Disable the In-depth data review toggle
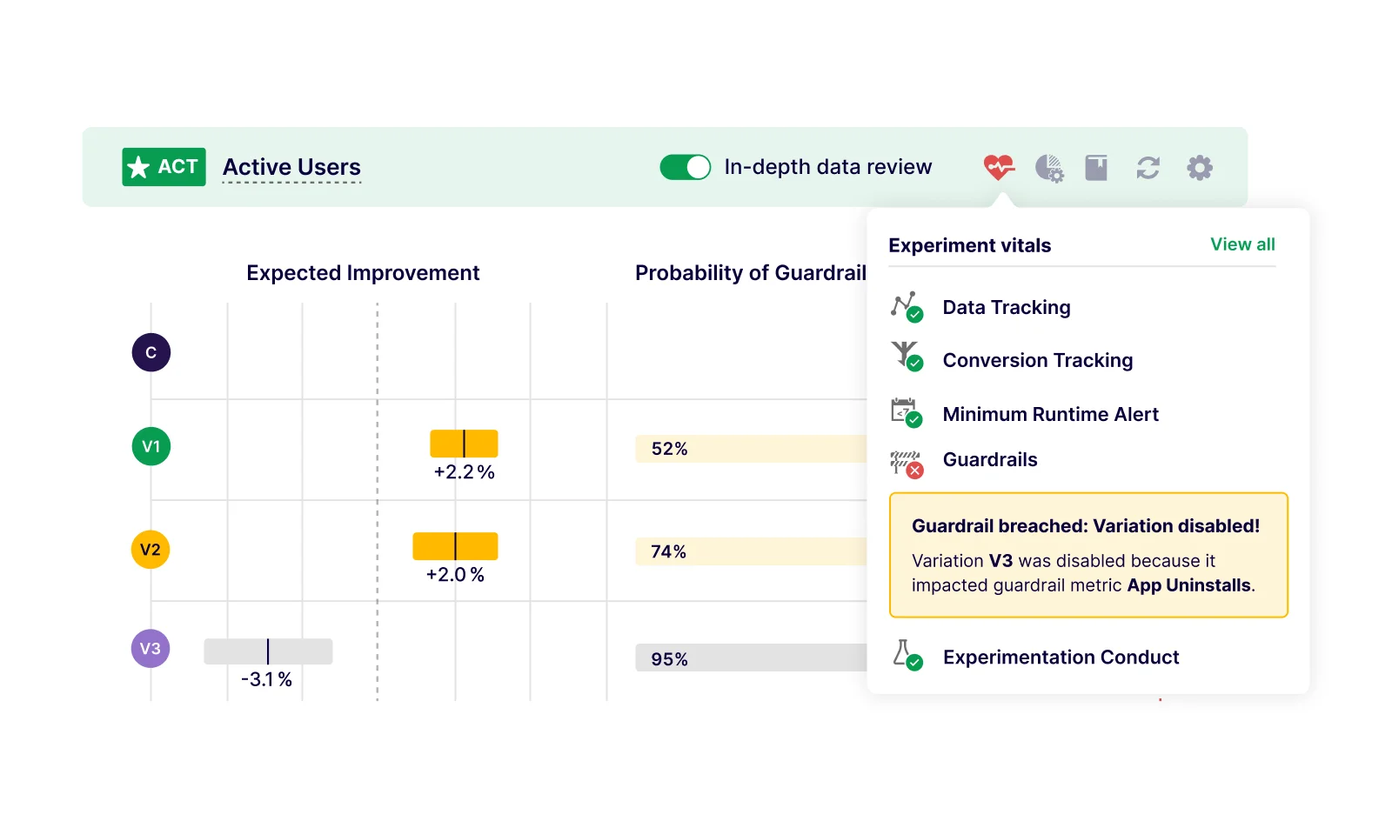This screenshot has width=1392, height=828. (x=686, y=166)
